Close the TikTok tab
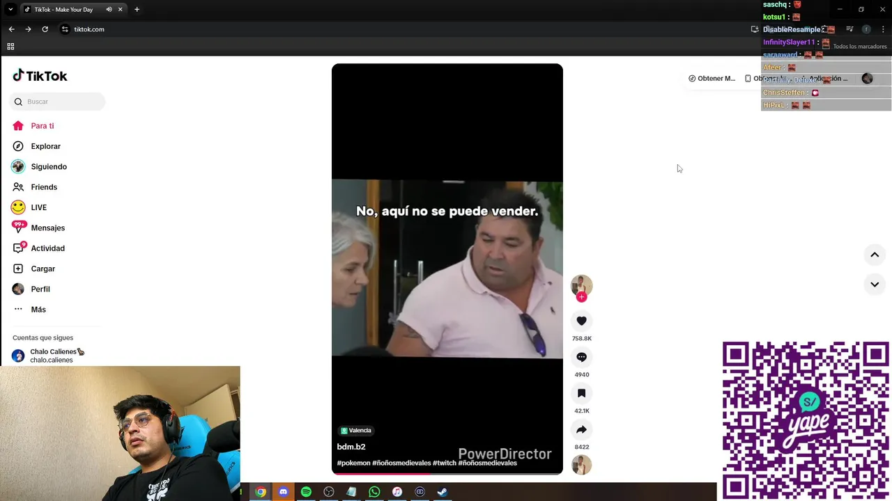The image size is (892, 501). tap(120, 10)
